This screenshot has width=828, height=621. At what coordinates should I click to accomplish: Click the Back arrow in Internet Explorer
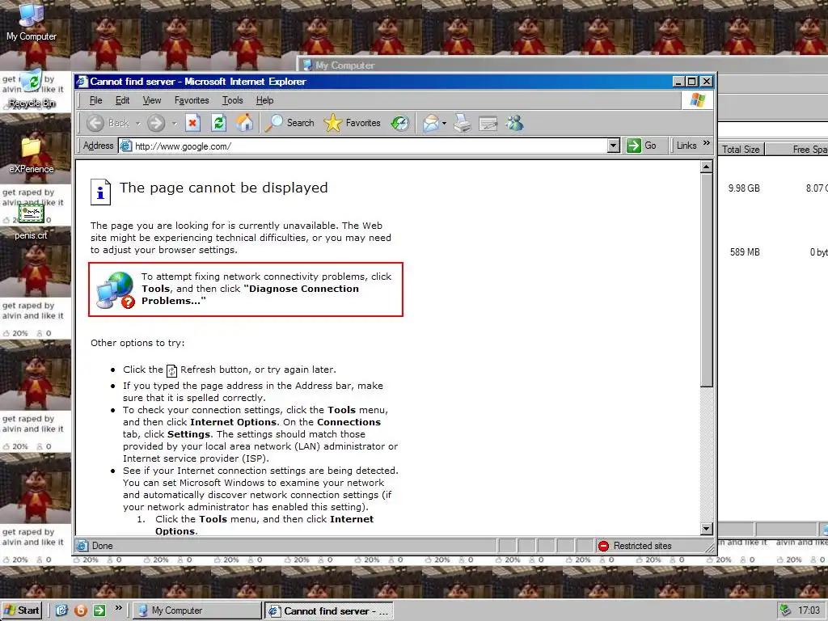tap(95, 123)
